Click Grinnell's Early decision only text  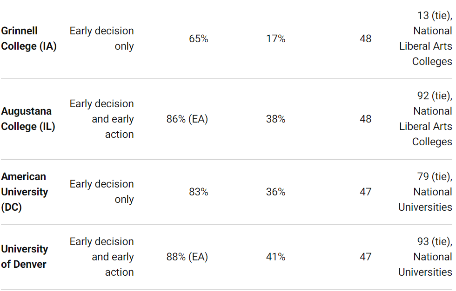[x=102, y=39]
